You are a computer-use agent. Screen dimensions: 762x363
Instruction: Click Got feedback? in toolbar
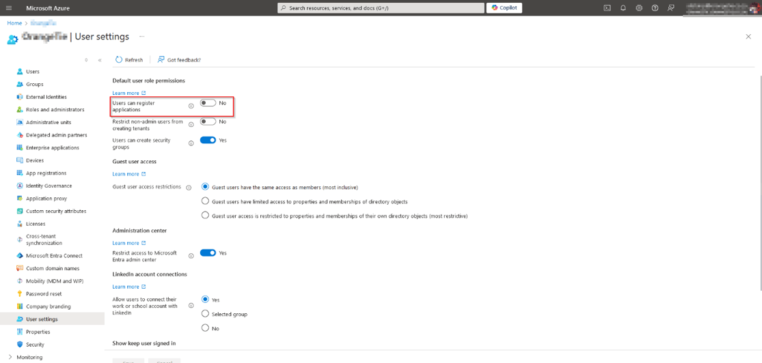point(179,59)
